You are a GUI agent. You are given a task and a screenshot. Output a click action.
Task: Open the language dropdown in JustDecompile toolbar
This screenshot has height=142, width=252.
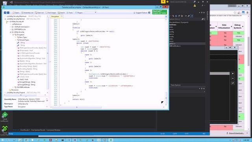(x=91, y=13)
